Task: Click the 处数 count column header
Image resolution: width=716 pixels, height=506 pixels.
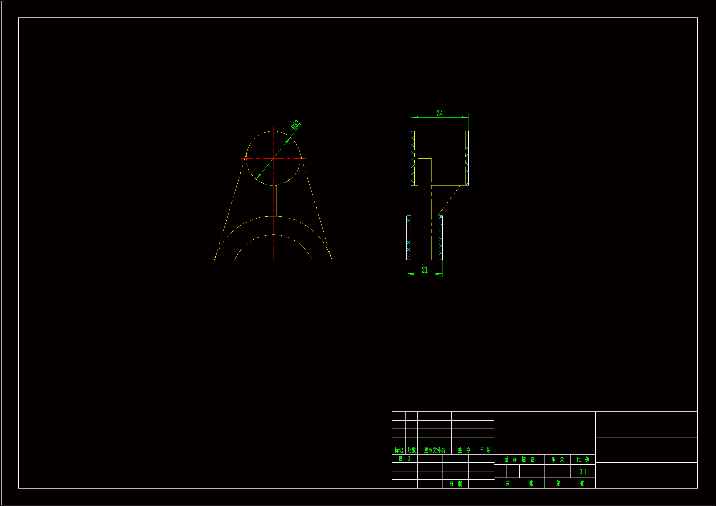Action: 411,450
